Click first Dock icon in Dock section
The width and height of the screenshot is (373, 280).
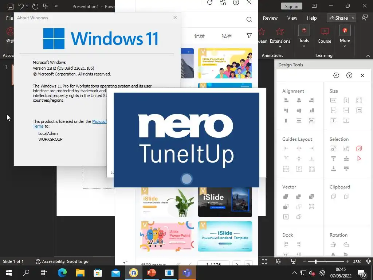tap(286, 244)
